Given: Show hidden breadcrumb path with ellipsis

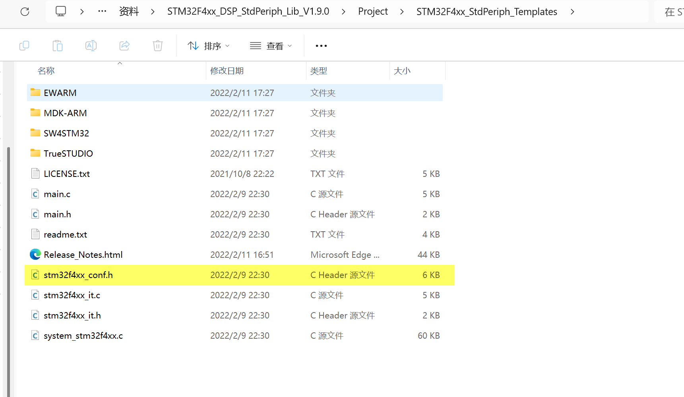Looking at the screenshot, I should pos(102,11).
